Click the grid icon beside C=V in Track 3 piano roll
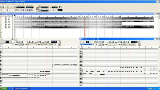160x90 pixels. [136, 42]
